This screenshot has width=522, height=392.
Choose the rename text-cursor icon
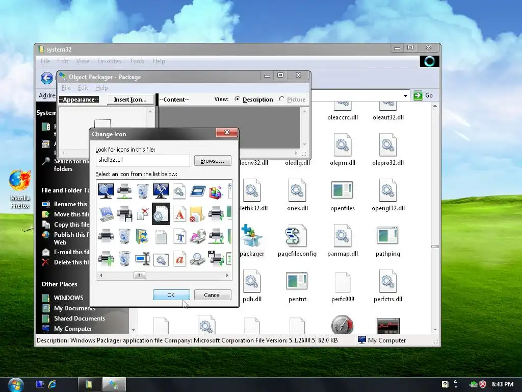point(143,259)
